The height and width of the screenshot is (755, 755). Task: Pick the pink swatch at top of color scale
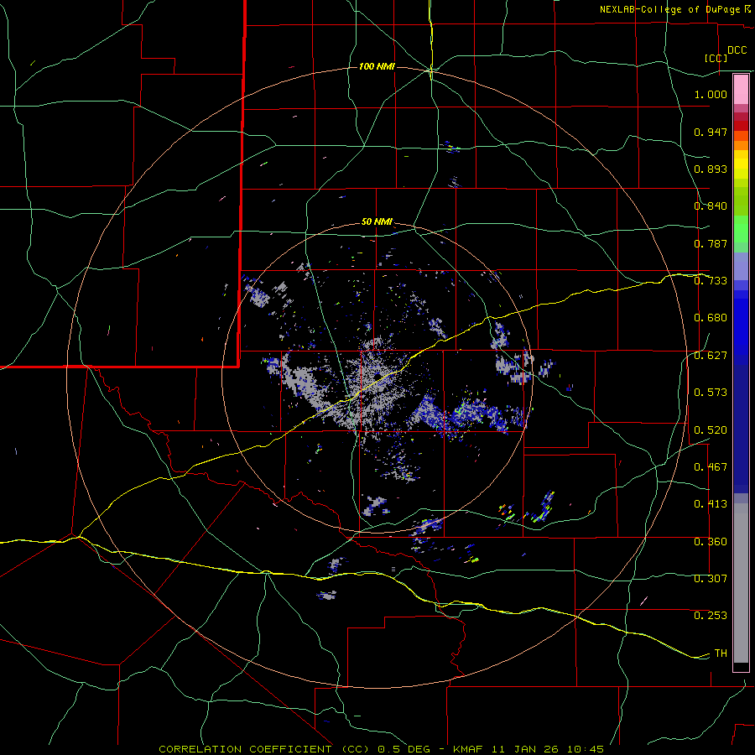741,90
